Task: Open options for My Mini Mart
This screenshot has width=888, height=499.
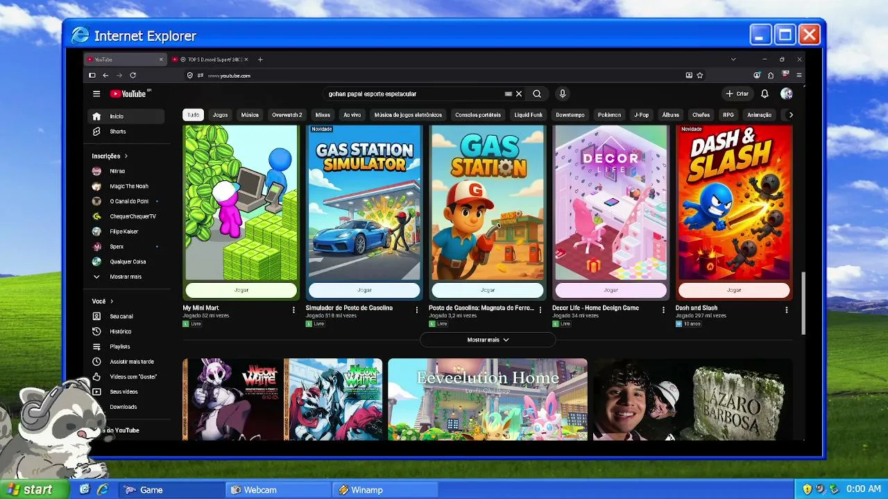Action: [293, 310]
